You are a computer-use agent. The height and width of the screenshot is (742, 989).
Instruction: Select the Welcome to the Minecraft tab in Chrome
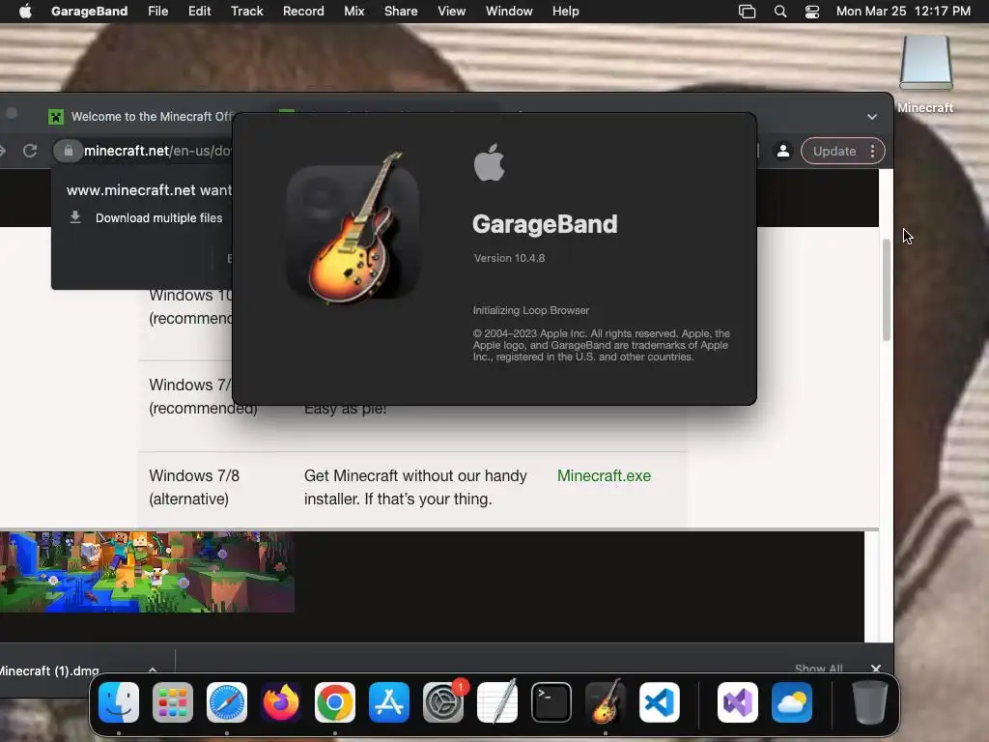click(x=140, y=116)
